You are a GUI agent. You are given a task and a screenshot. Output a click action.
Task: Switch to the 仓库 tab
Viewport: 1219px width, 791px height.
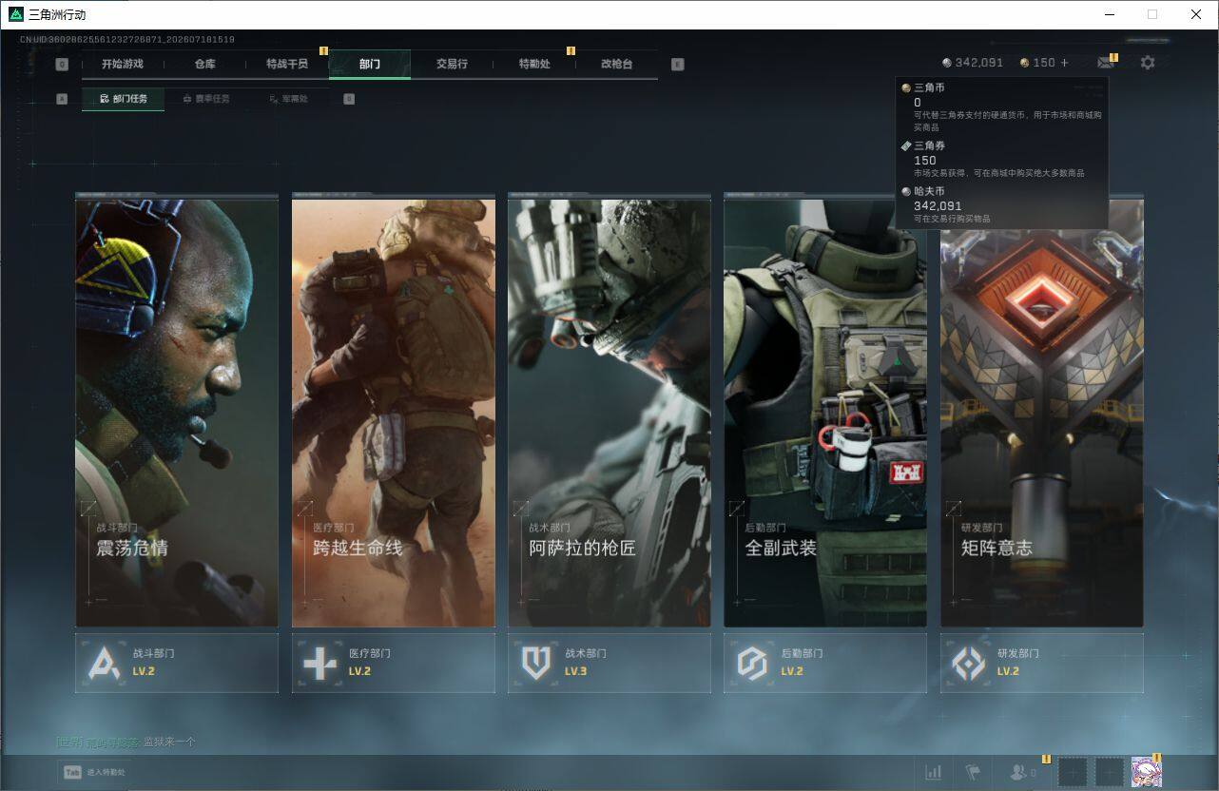[x=204, y=64]
